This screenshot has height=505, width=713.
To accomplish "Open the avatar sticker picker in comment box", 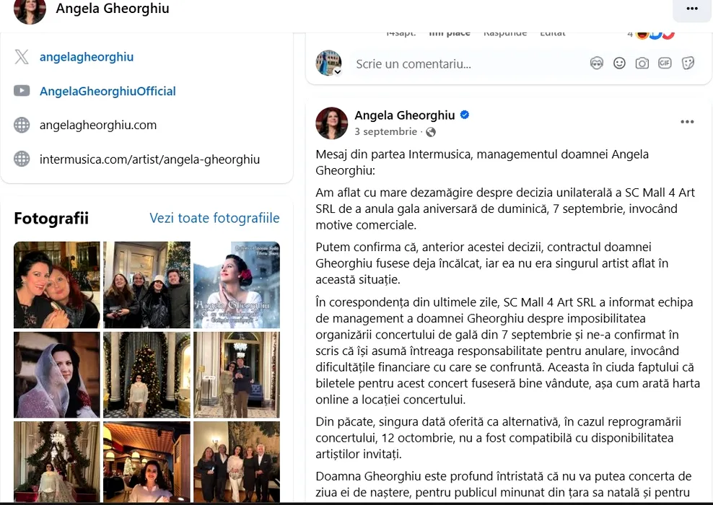I will pyautogui.click(x=597, y=63).
